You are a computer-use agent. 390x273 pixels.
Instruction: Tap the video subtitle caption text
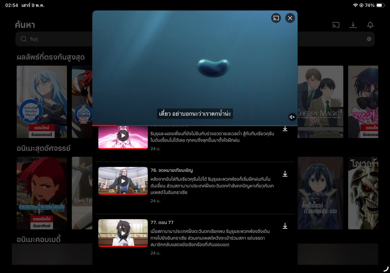195,114
